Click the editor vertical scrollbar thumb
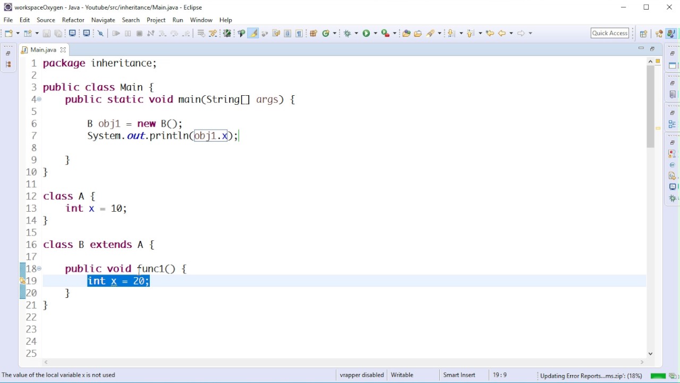 651,107
